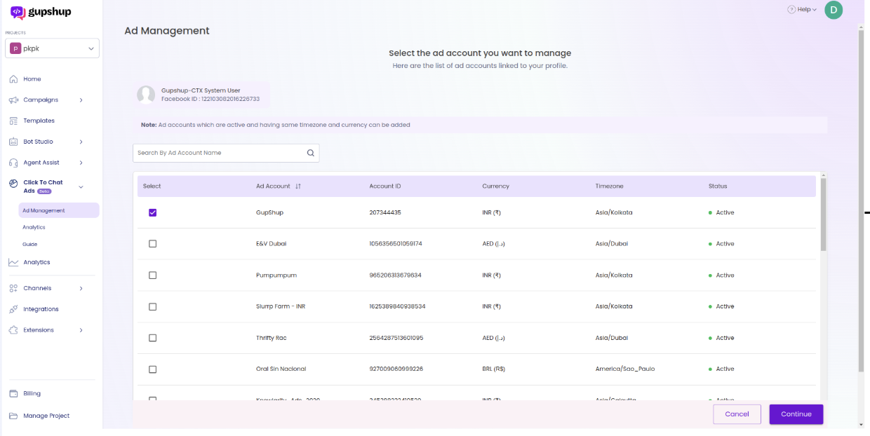Collapse the Click To Chat Ads chevron
870x436 pixels.
(x=81, y=187)
